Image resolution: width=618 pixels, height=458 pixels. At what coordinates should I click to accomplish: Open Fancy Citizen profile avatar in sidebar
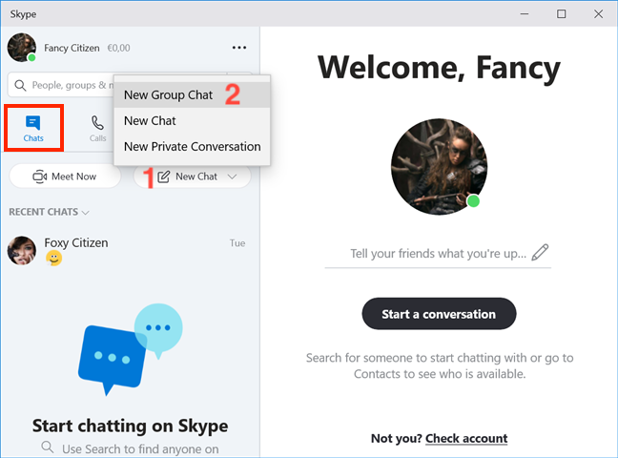(x=22, y=48)
